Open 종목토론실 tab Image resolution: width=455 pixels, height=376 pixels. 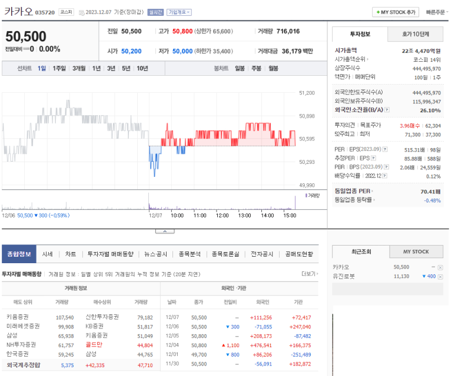(x=225, y=254)
